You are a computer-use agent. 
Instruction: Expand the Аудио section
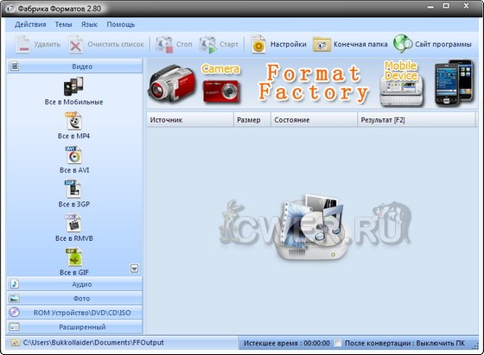[x=74, y=284]
